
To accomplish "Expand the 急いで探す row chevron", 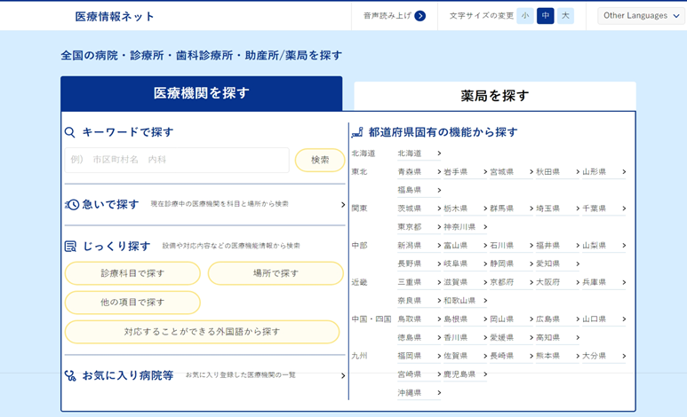I will tap(343, 204).
